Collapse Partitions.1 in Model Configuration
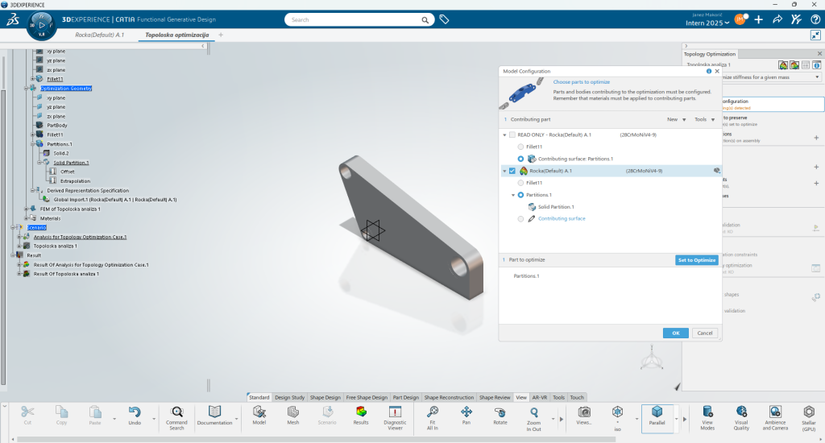The height and width of the screenshot is (443, 825). click(x=513, y=195)
